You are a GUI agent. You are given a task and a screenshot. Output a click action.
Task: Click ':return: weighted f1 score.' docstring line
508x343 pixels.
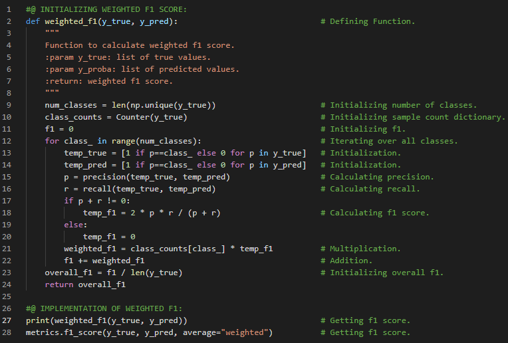108,81
